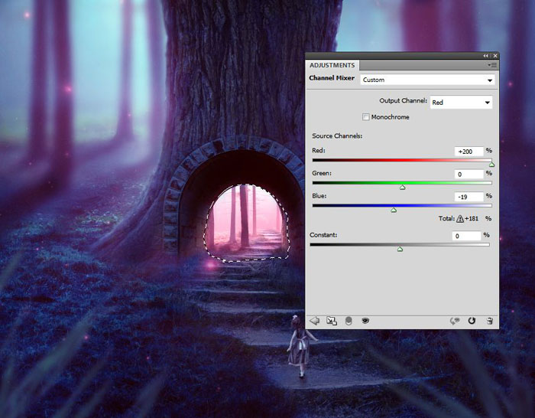This screenshot has height=418, width=535.
Task: Click the Green source channel value field
Action: 468,175
